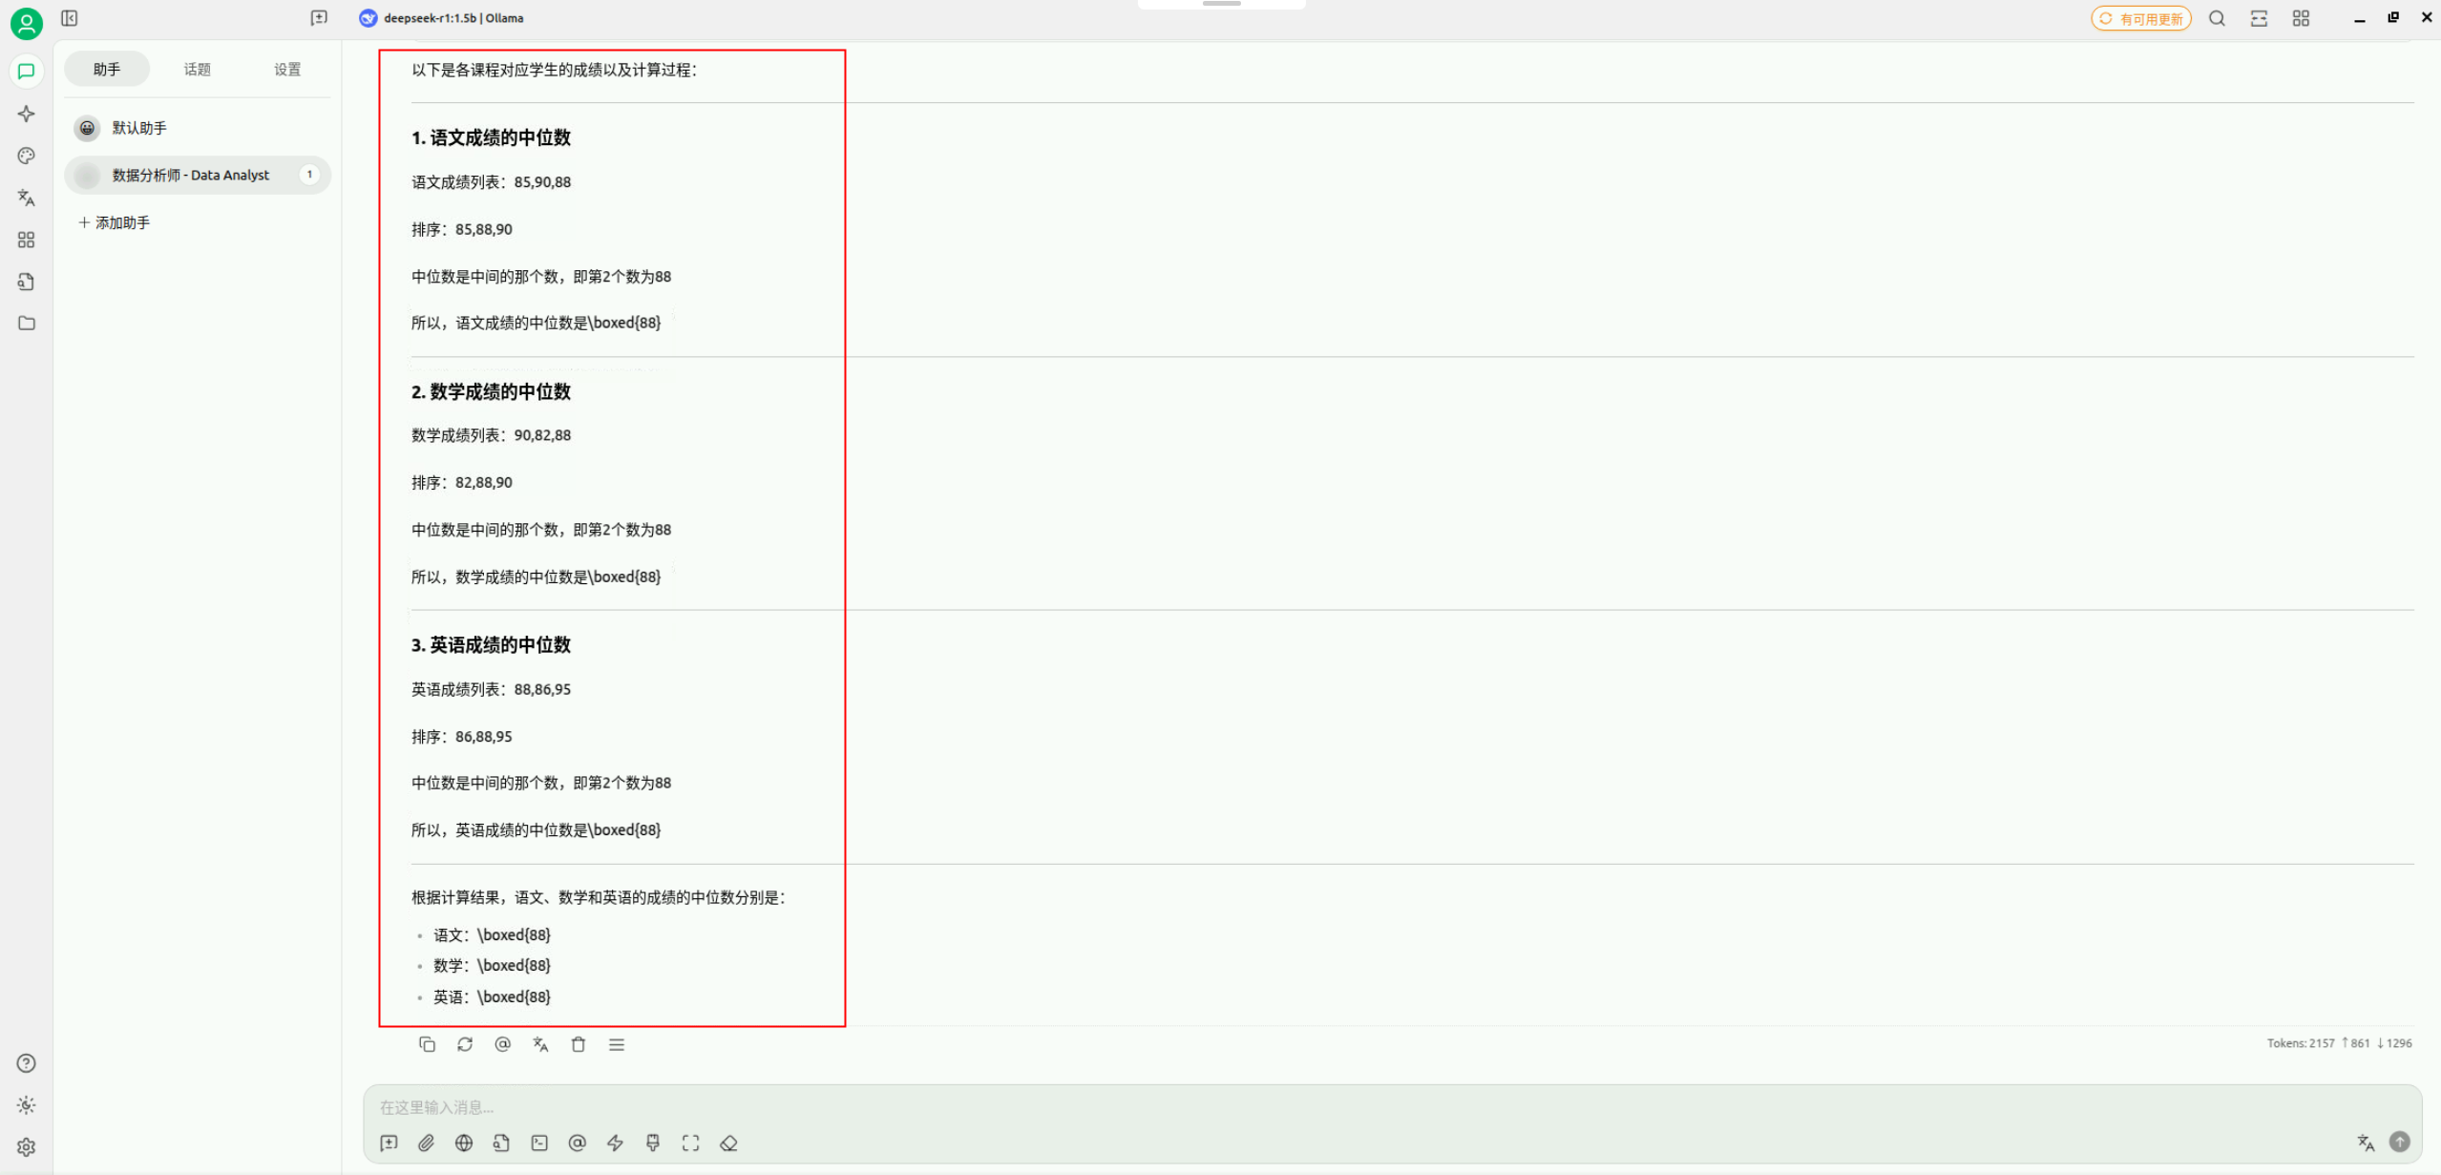Open quick phrases (lightning bolt icon)
The image size is (2441, 1175).
tap(615, 1143)
